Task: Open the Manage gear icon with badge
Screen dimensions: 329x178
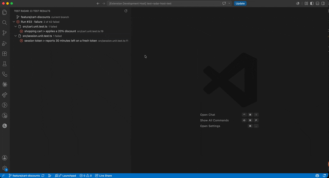Action: click(x=4, y=168)
